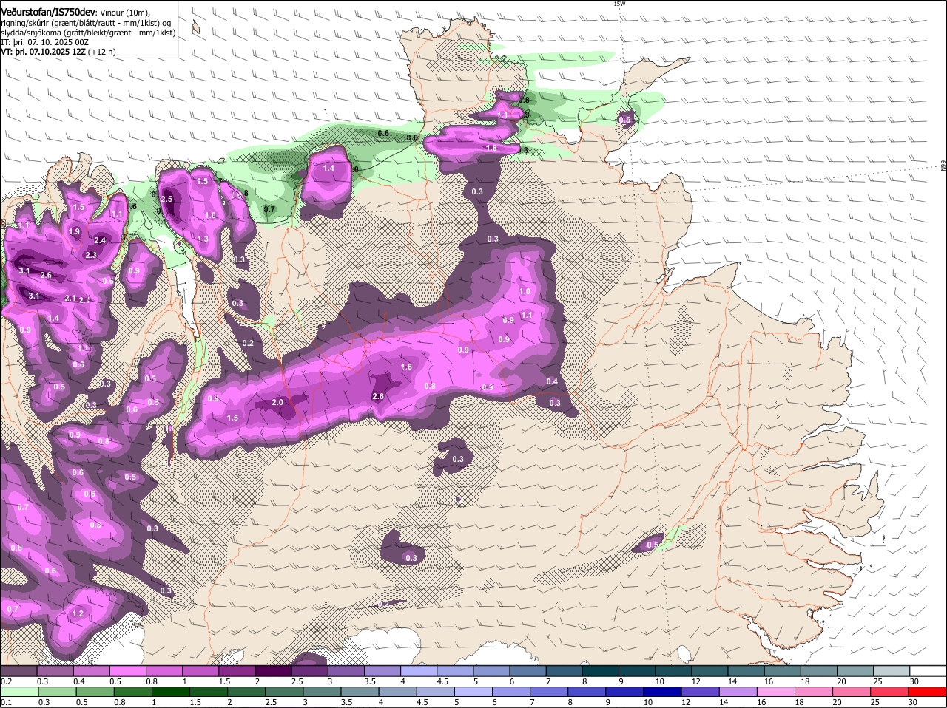Click the 1.6 snowfall value on the map

[406, 367]
